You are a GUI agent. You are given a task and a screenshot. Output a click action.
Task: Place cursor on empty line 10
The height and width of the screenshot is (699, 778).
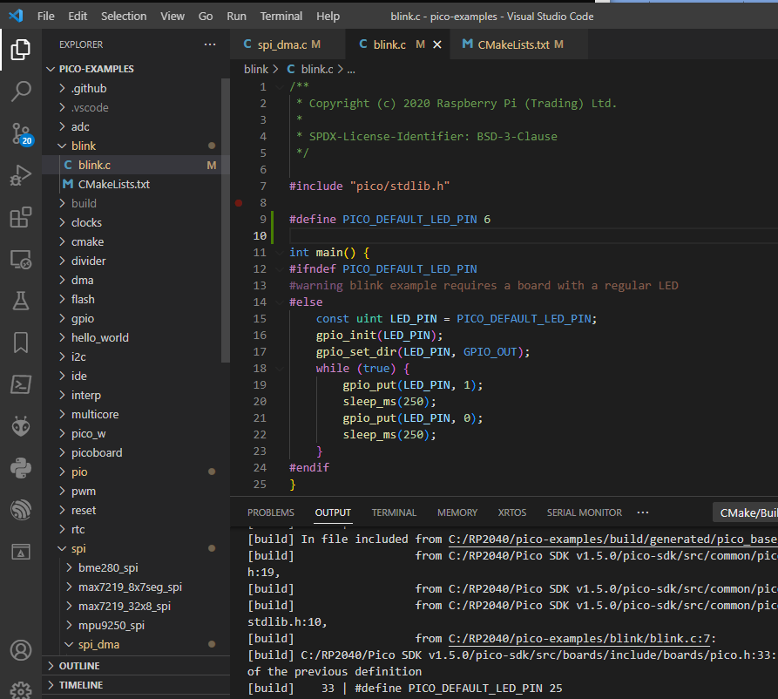[x=533, y=236]
